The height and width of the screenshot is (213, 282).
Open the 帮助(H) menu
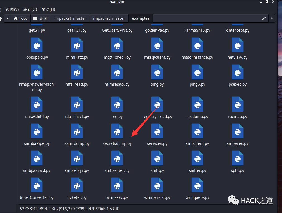point(48,9)
